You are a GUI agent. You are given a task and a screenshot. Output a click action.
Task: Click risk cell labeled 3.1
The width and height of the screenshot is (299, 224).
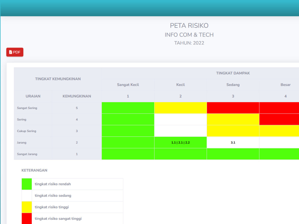tap(233, 142)
